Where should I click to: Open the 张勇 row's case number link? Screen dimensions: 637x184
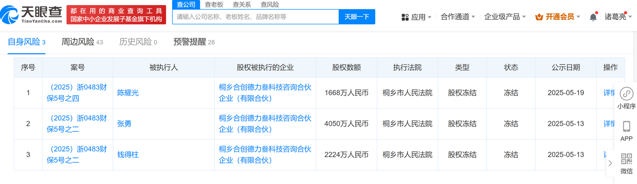pos(77,124)
